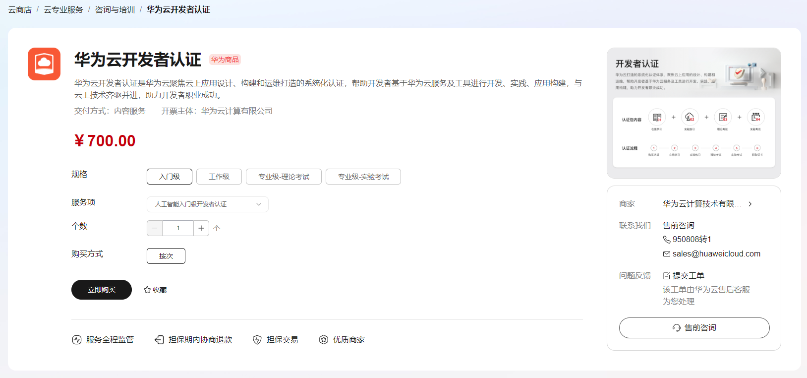The width and height of the screenshot is (807, 378).
Task: Click the 在线学习 icon in the certification image
Action: point(657,118)
